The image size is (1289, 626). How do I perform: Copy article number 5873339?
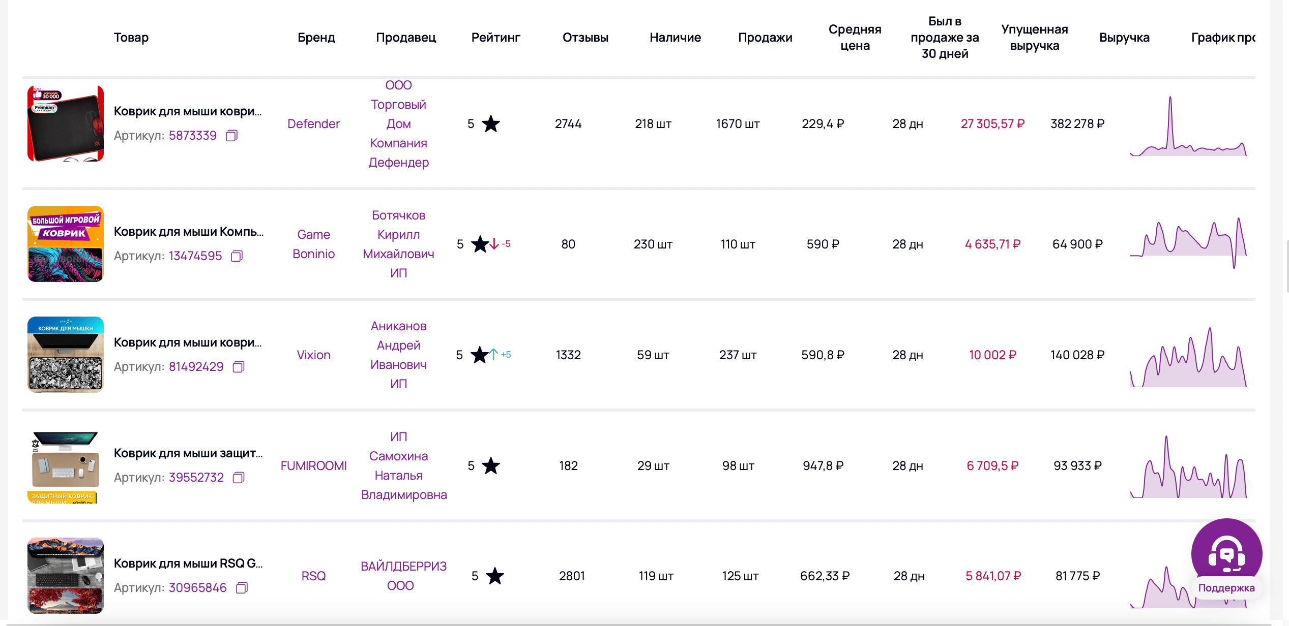click(x=231, y=136)
